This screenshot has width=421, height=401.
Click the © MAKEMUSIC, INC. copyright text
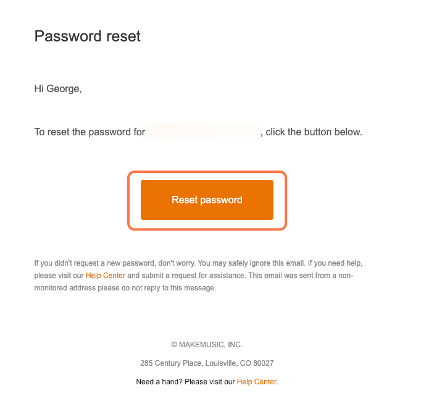[207, 345]
